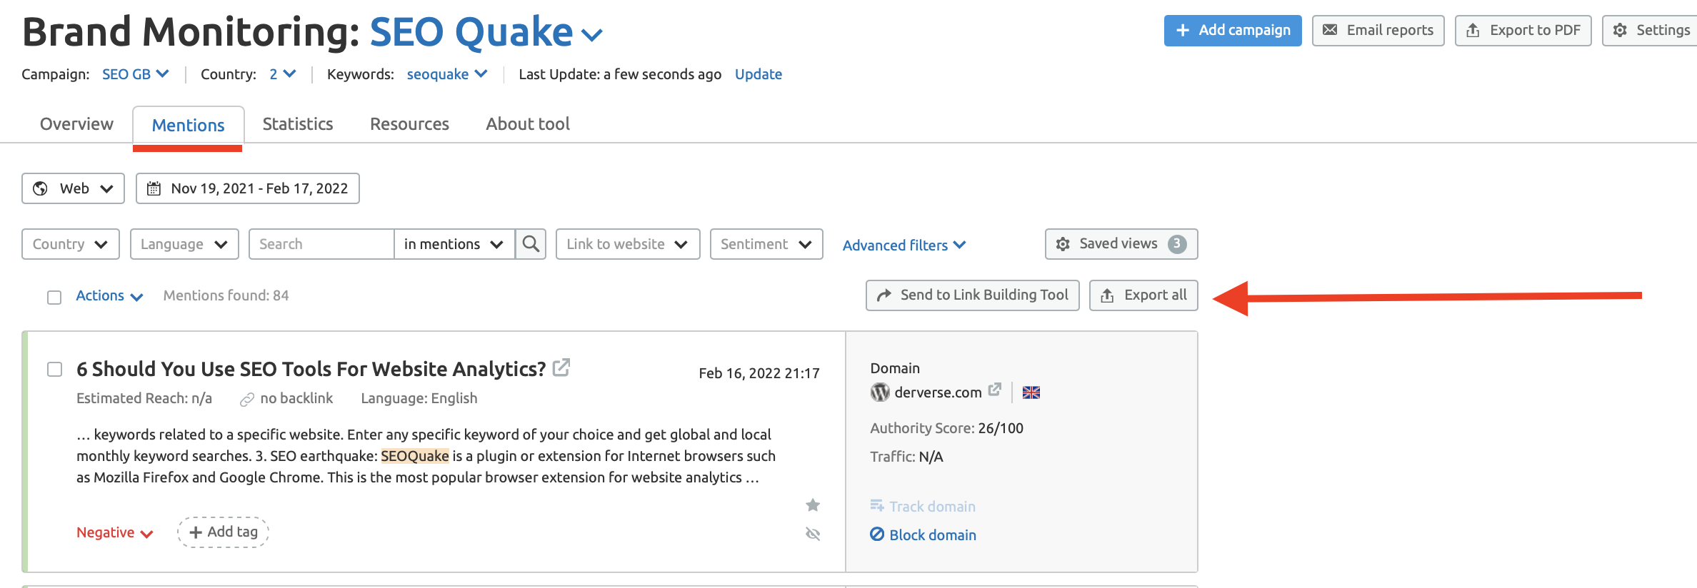
Task: Select all mentions checkbox beside Actions
Action: pos(54,297)
